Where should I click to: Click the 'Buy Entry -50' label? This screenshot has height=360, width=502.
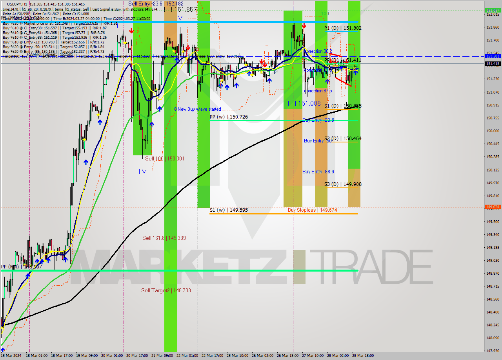point(318,141)
